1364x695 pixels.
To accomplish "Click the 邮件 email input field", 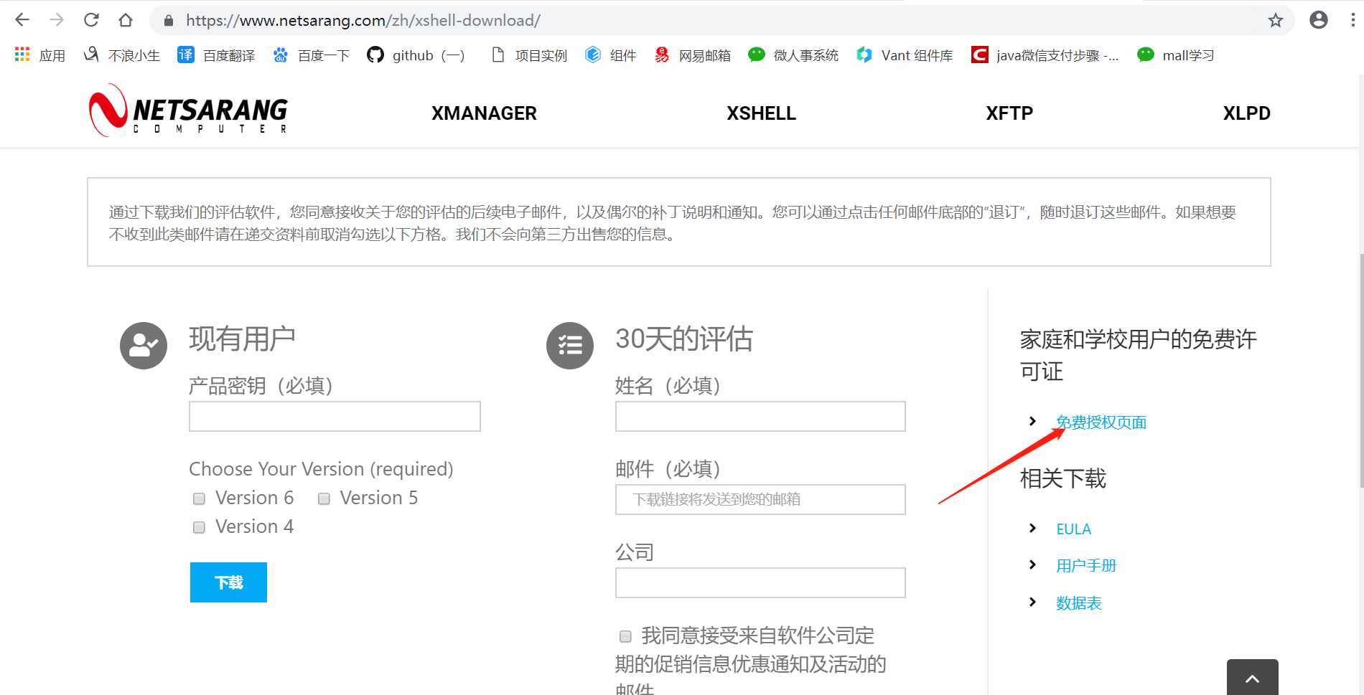I will pyautogui.click(x=760, y=499).
